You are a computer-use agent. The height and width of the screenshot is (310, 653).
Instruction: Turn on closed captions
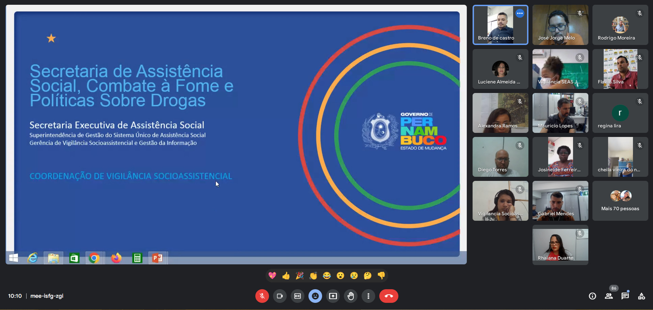coord(298,296)
